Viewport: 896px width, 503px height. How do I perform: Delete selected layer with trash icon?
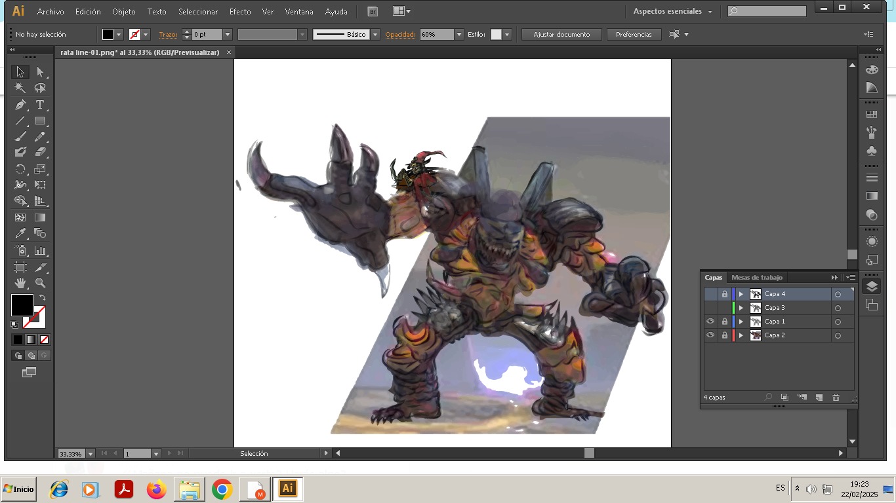click(836, 398)
